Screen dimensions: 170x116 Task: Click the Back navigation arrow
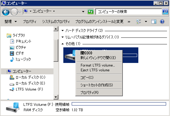(6, 12)
